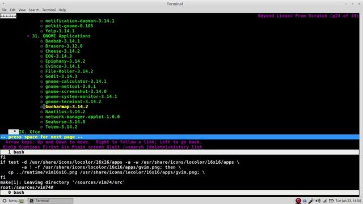
Task: Click the 'cp ../runtime/vim16x16.png' command line
Action: click(106, 172)
